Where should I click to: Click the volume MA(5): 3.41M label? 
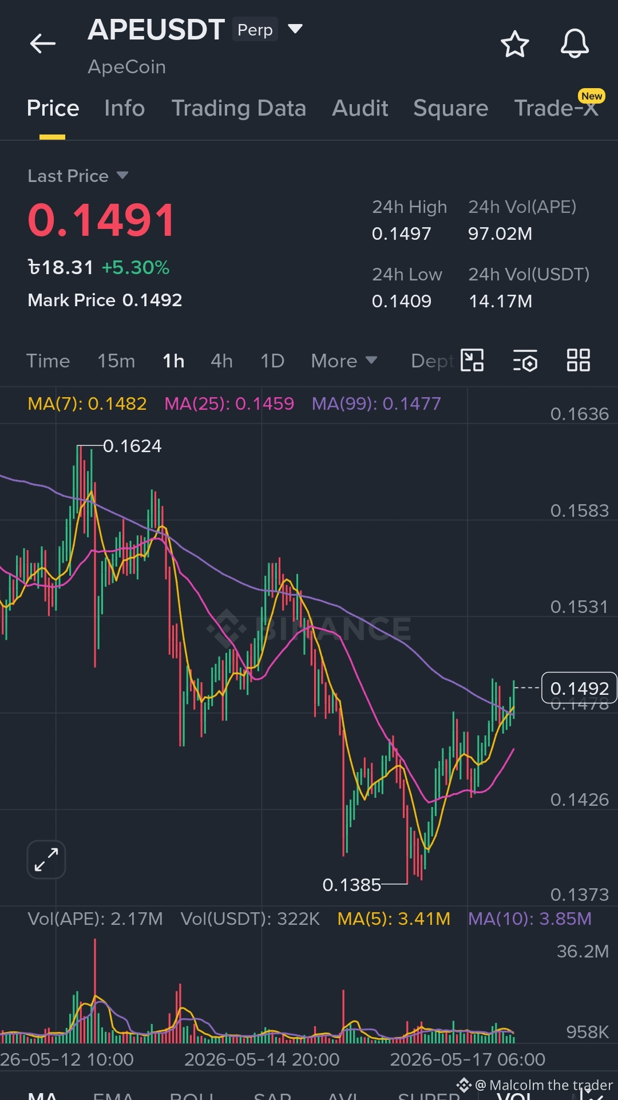(394, 919)
